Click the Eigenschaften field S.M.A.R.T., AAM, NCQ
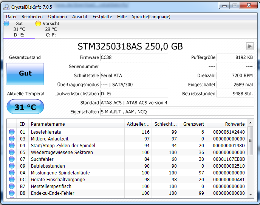 [177, 112]
